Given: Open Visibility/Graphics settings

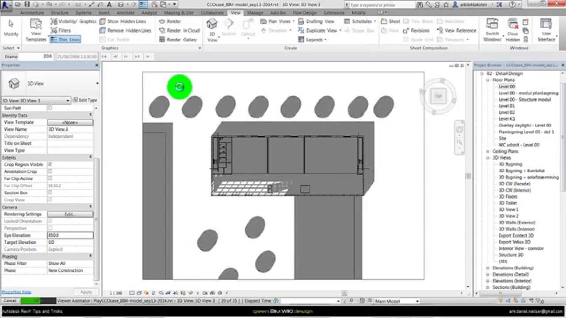Looking at the screenshot, I should click(73, 21).
